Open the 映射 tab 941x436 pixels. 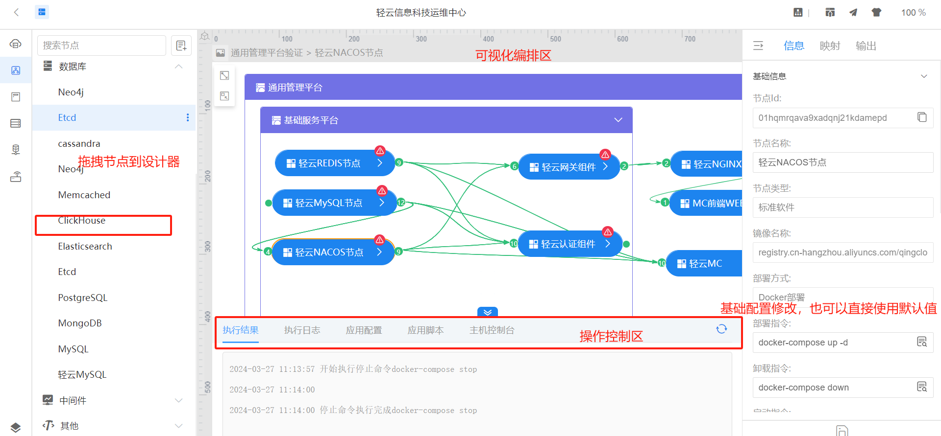tap(830, 46)
